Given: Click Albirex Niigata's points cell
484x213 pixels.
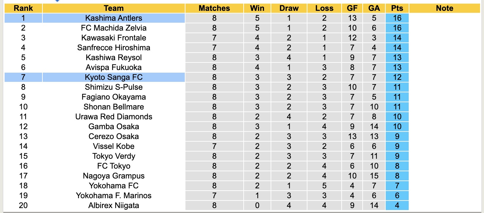Looking at the screenshot, I should click(397, 205).
